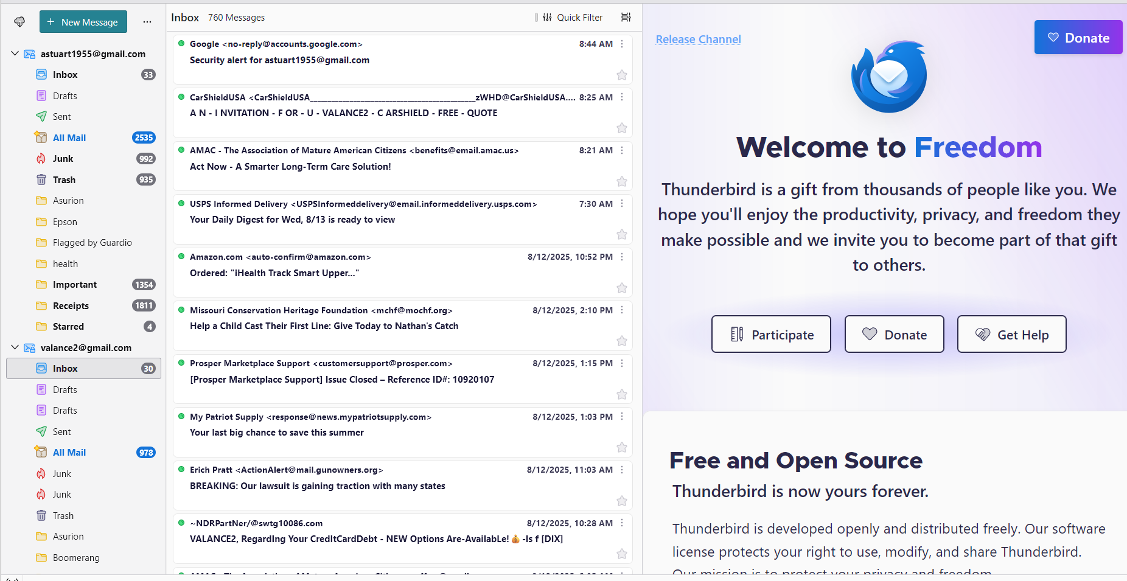The height and width of the screenshot is (581, 1127).
Task: Star the My Patriot Supply message
Action: (622, 448)
